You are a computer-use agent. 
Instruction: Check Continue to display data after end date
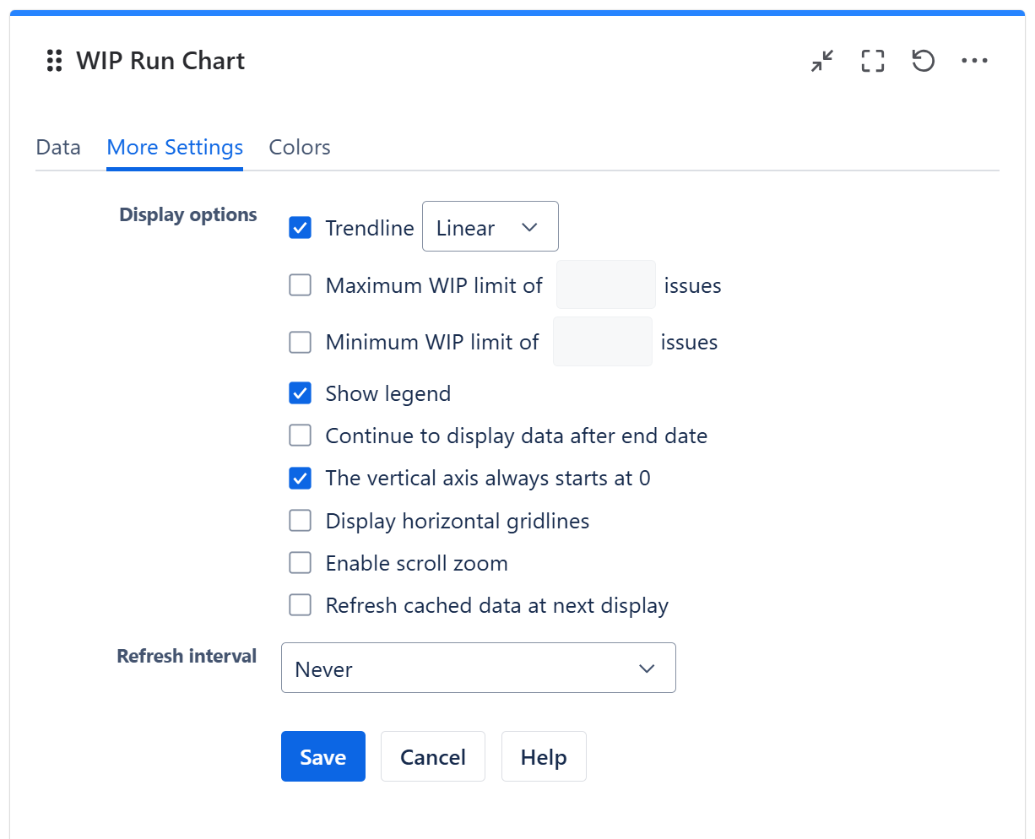(301, 436)
